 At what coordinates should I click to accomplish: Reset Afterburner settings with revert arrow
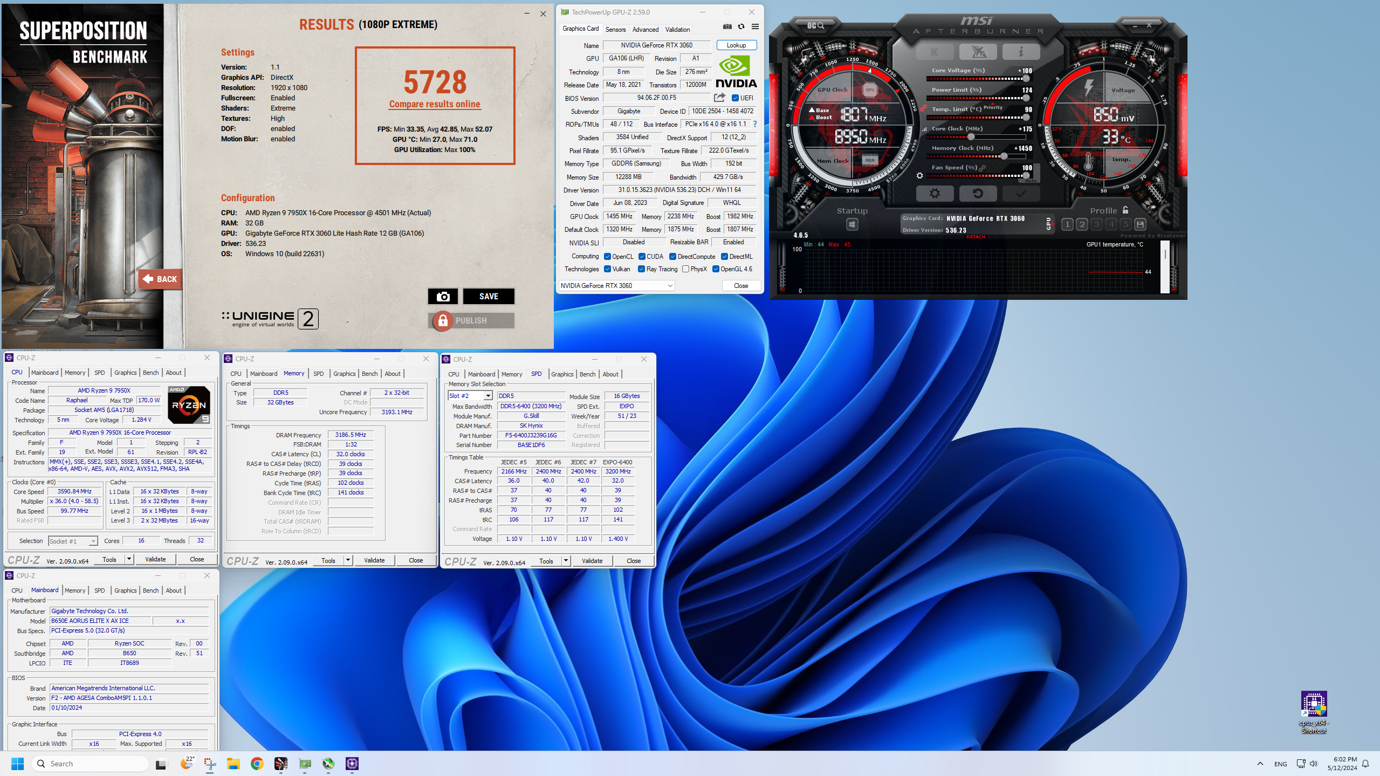tap(978, 193)
